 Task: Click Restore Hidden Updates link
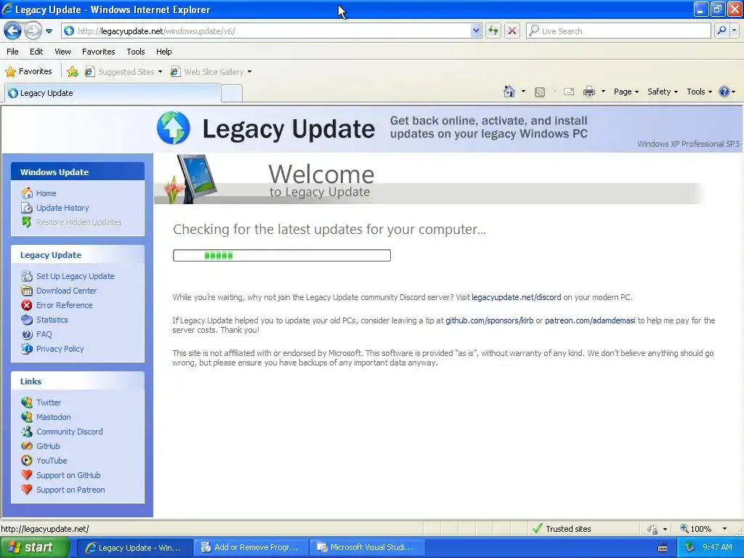78,222
